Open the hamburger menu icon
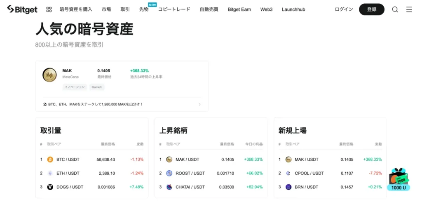The height and width of the screenshot is (204, 422). tap(409, 9)
